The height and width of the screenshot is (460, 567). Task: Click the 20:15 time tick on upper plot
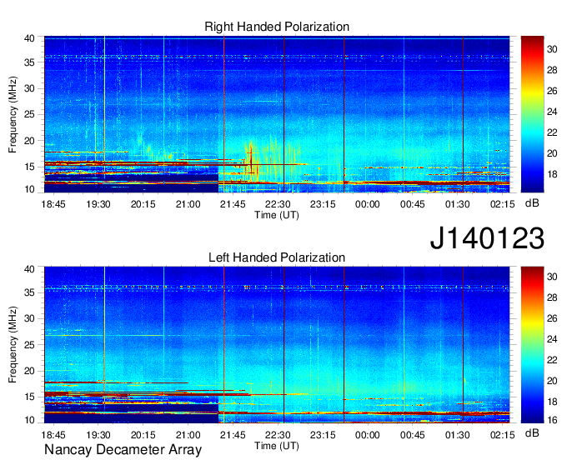click(143, 204)
